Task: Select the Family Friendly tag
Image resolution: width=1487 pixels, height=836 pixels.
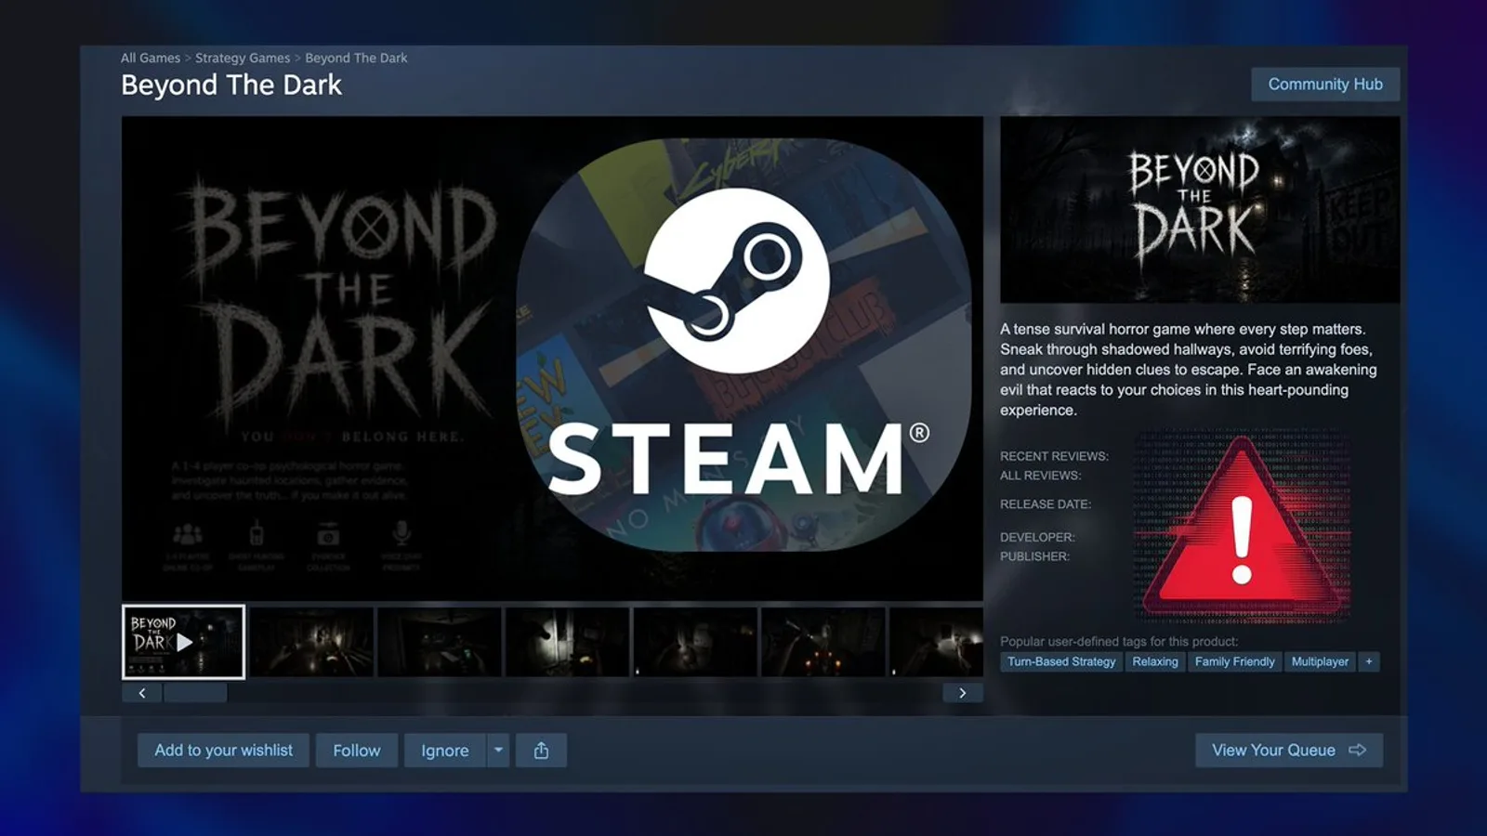Action: (x=1234, y=661)
